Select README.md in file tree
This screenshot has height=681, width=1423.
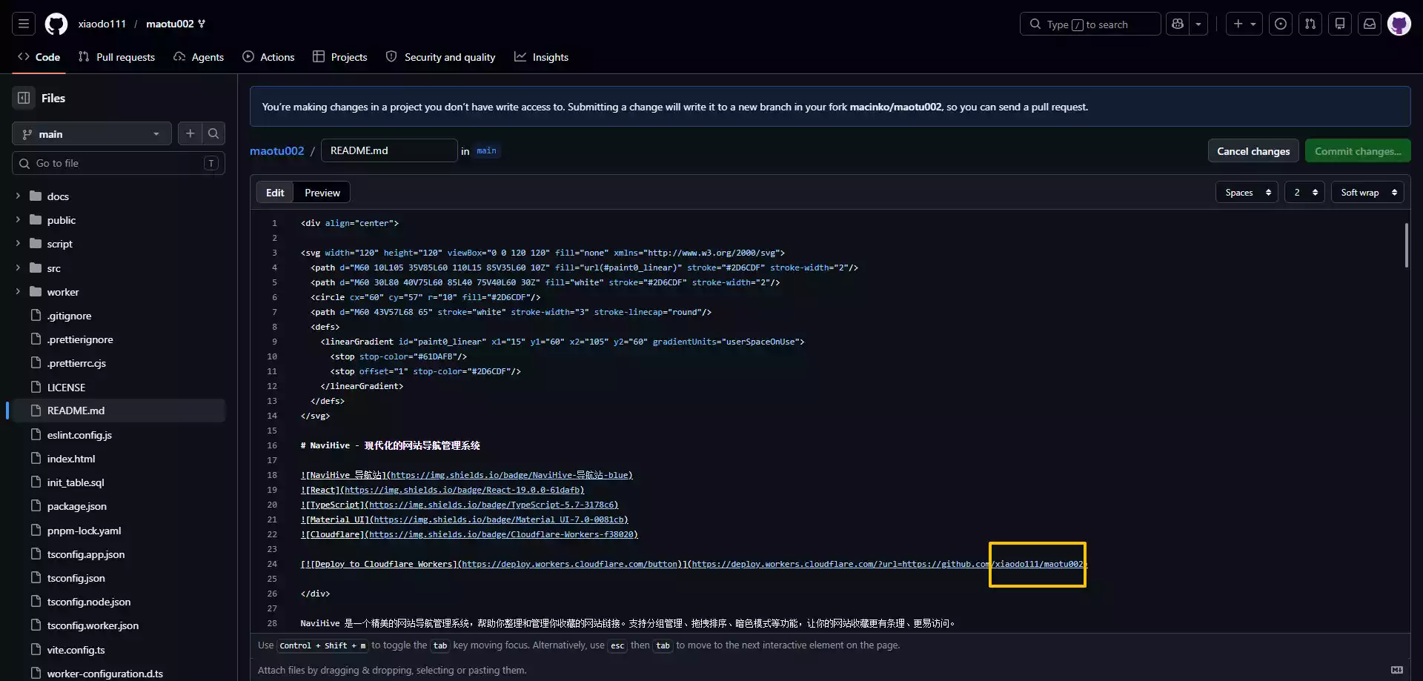[x=119, y=411]
